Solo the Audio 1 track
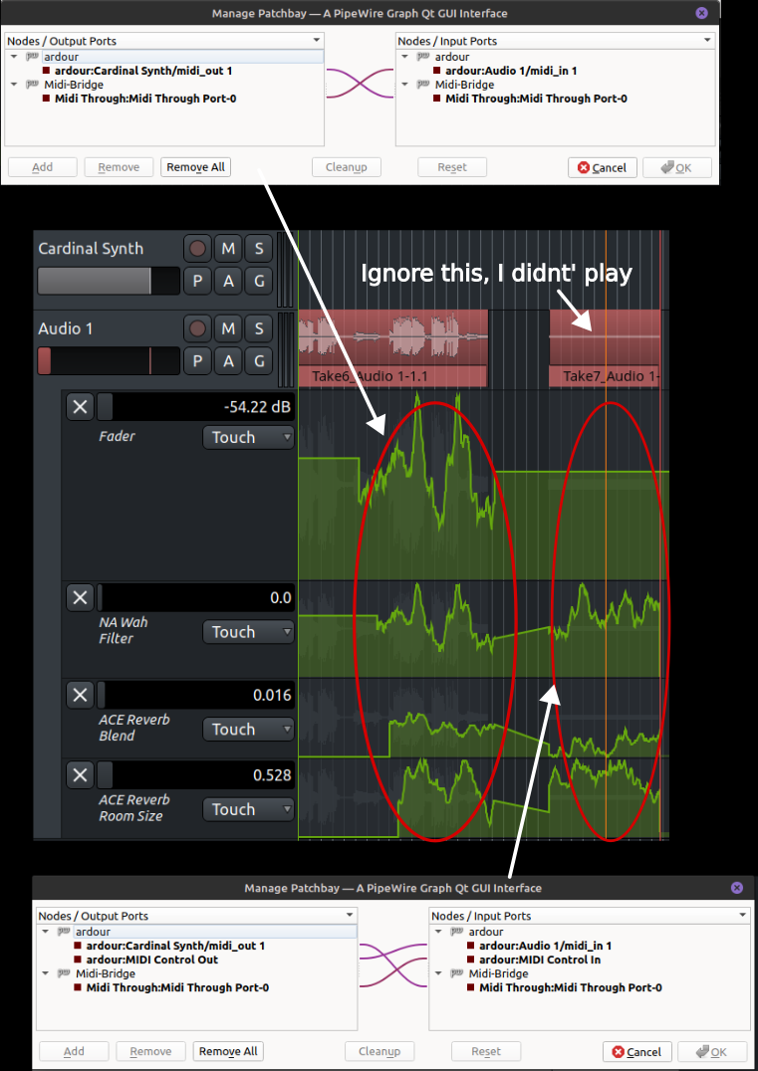The height and width of the screenshot is (1071, 758). [x=259, y=327]
